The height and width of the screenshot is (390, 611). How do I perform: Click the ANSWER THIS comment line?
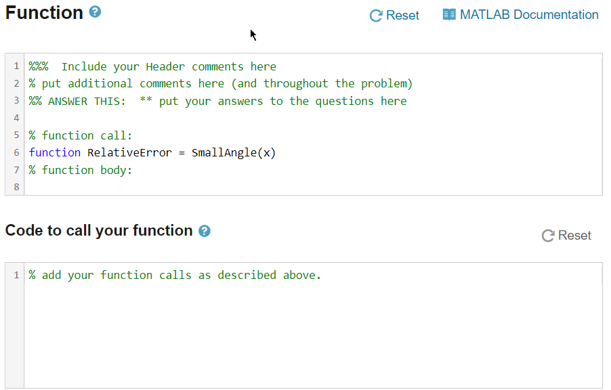(x=216, y=100)
